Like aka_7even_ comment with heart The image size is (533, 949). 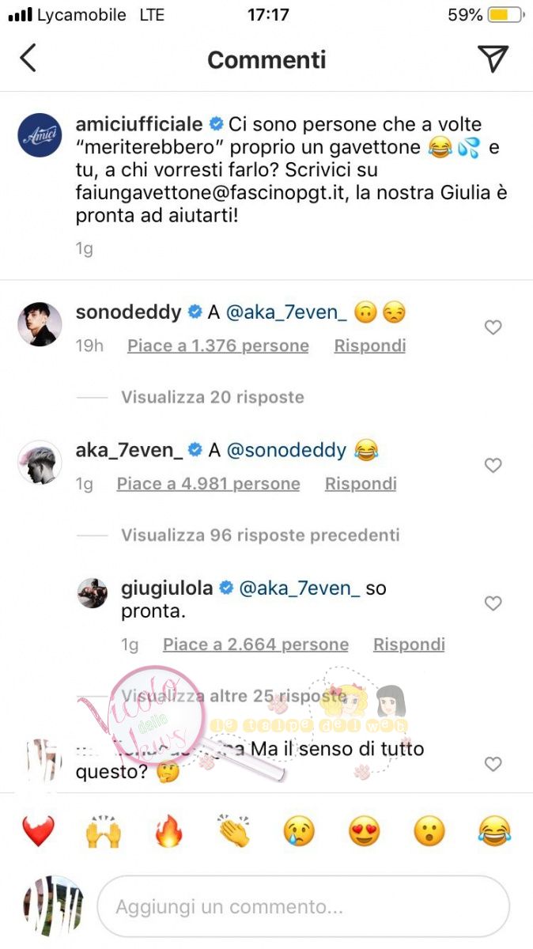pyautogui.click(x=493, y=466)
